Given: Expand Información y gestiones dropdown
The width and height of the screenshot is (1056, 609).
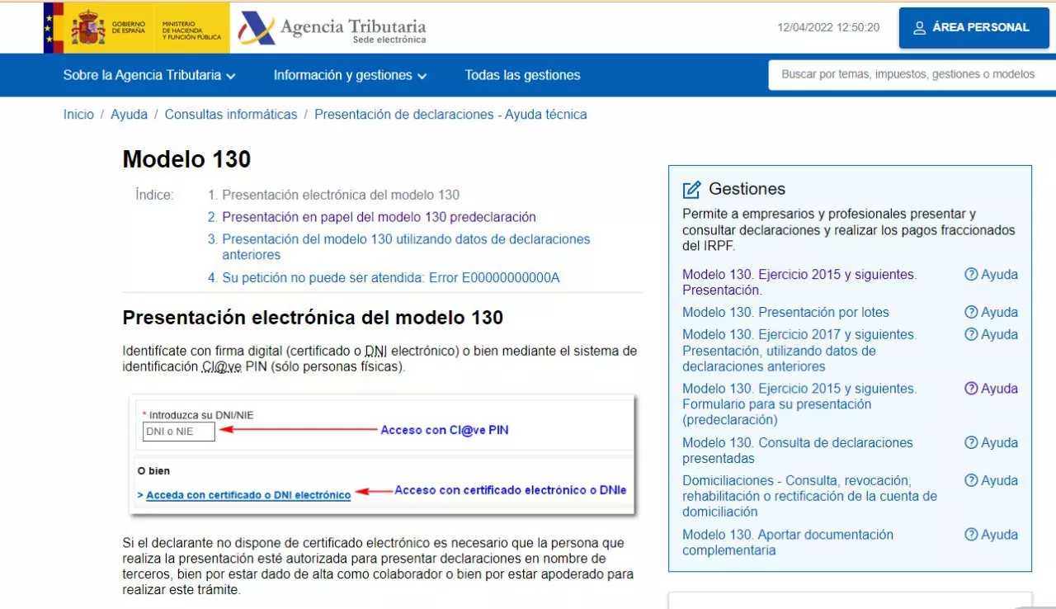Looking at the screenshot, I should 350,75.
